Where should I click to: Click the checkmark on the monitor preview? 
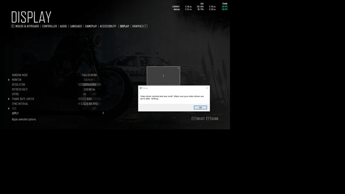click(x=178, y=68)
